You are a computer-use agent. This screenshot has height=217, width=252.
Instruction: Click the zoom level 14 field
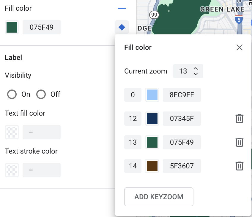133,166
